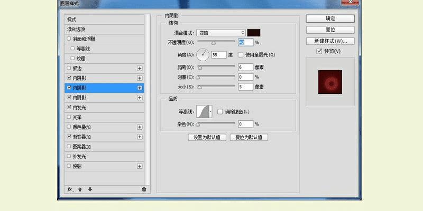Select the 内发光 row label
The image size is (423, 211).
(x=79, y=108)
